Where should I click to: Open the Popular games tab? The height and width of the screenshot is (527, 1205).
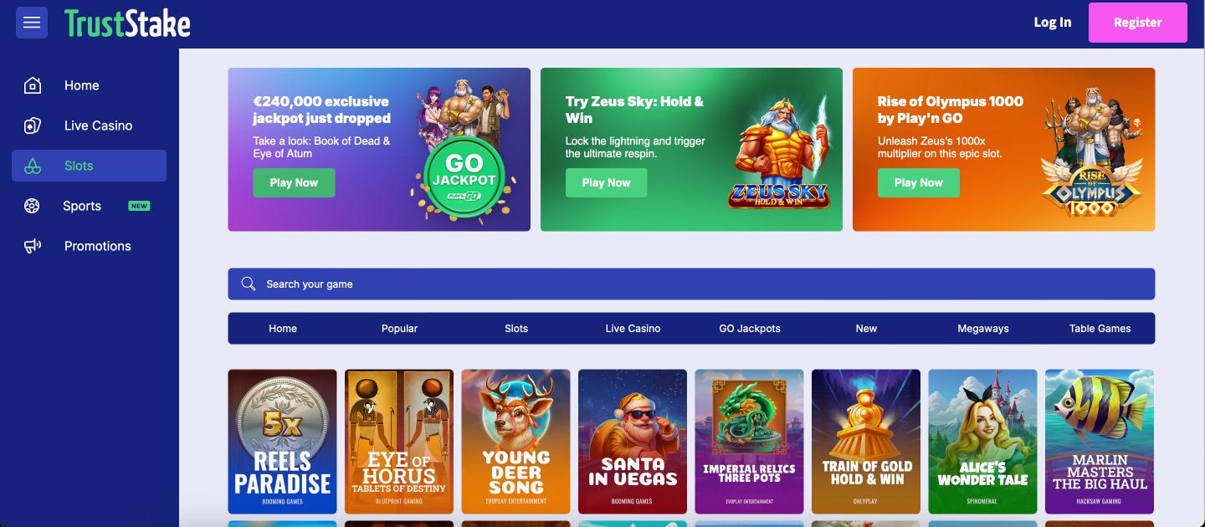(x=400, y=329)
